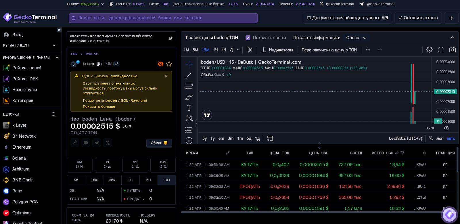Switch stats to the 24H tab

(166, 180)
